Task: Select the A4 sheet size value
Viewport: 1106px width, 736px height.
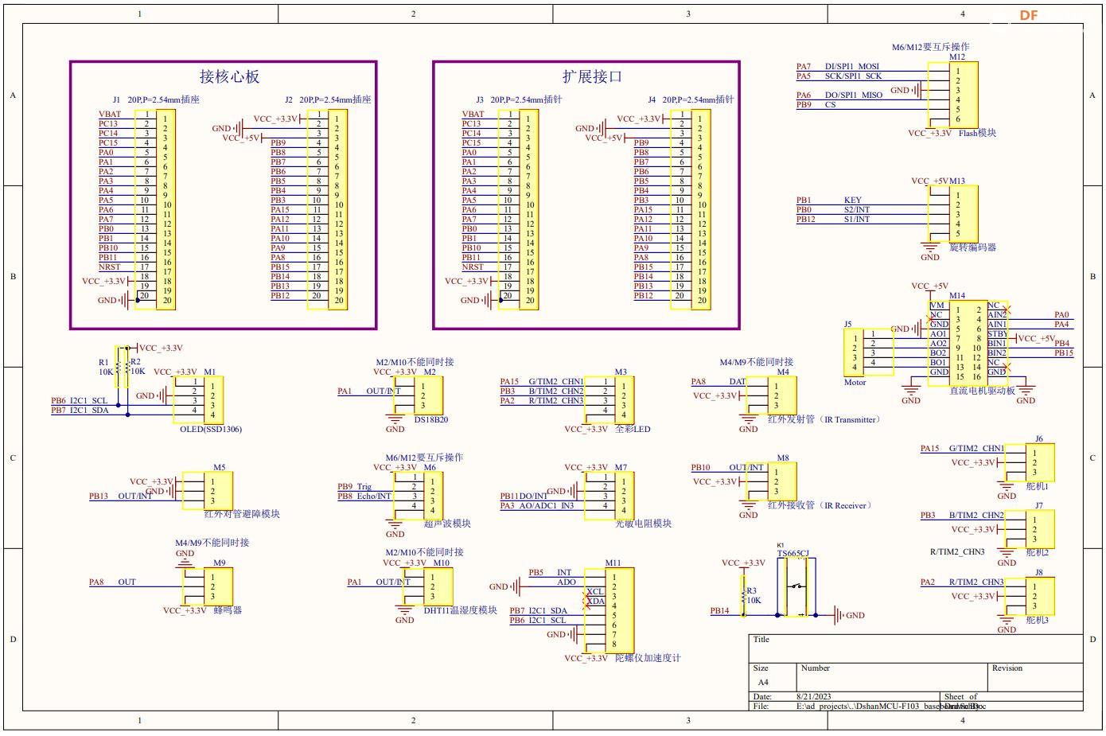Action: pyautogui.click(x=763, y=683)
